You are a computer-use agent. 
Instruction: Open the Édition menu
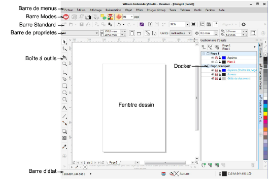tap(81, 10)
